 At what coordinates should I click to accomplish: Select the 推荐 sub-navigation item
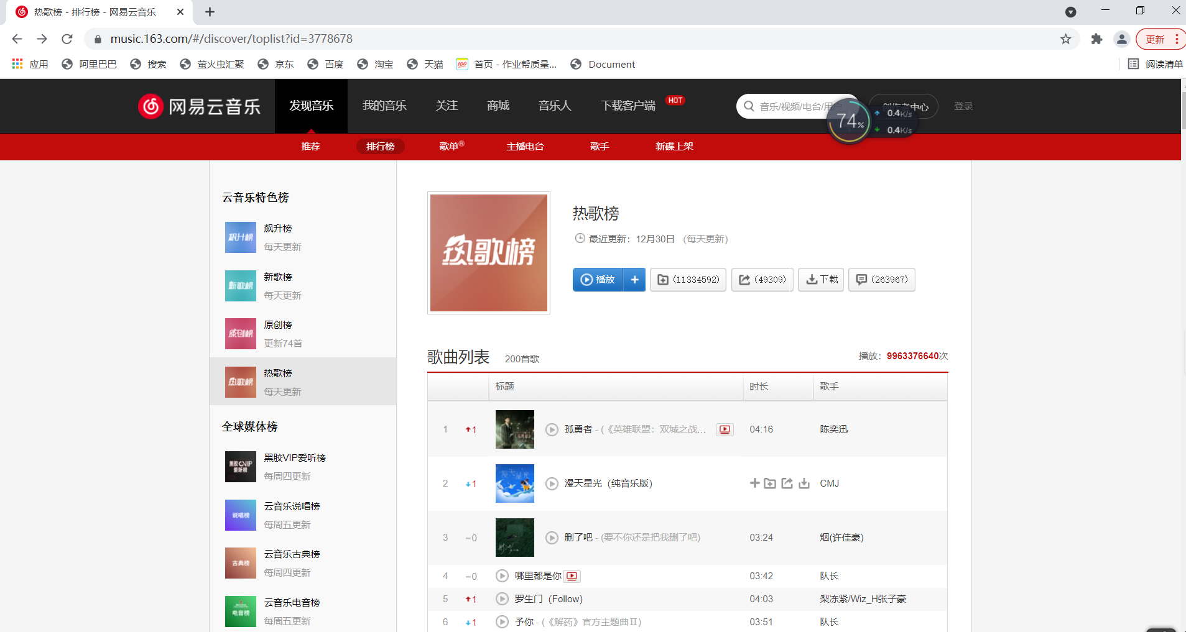coord(310,147)
